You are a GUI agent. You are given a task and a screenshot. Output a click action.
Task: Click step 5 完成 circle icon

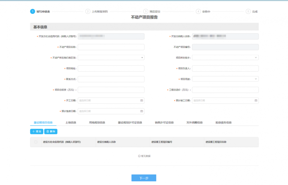click(x=248, y=12)
